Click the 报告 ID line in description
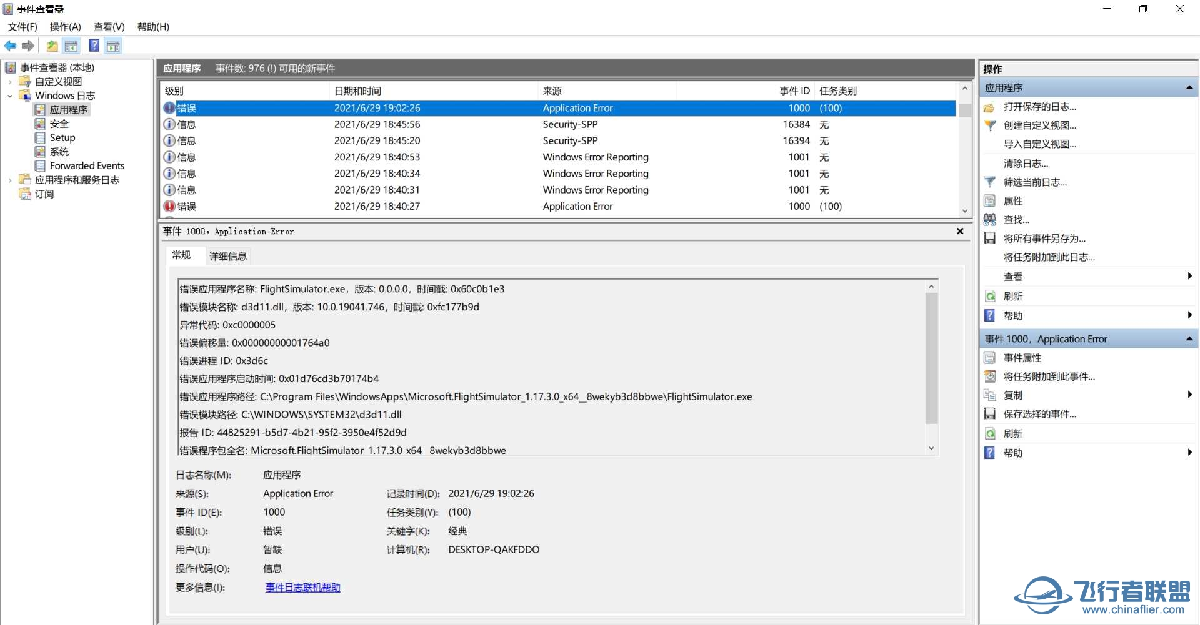The image size is (1200, 625). click(293, 432)
